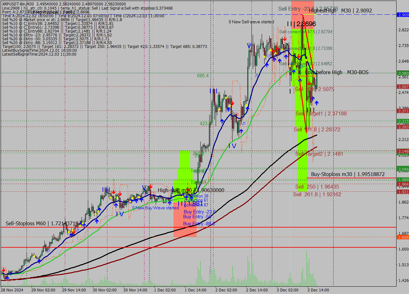Select 'Sell Target1 | 2.37188' label
Viewport: 409px width, 294px height.
[x=321, y=113]
